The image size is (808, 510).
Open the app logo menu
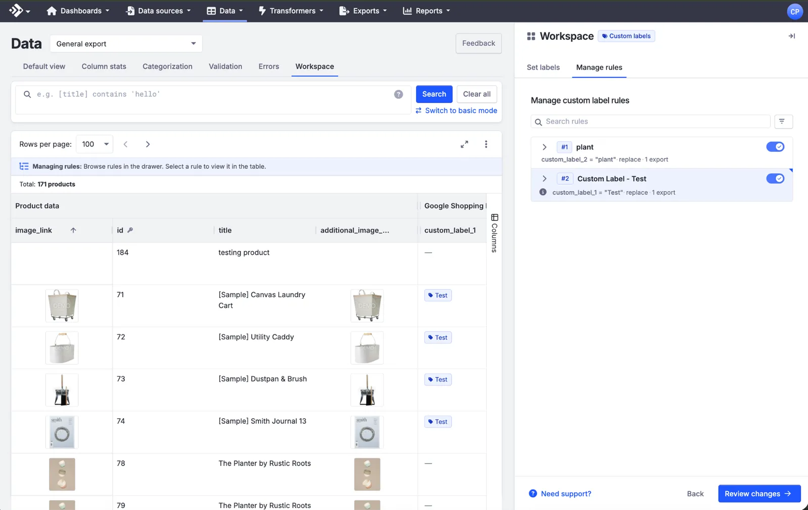point(19,11)
